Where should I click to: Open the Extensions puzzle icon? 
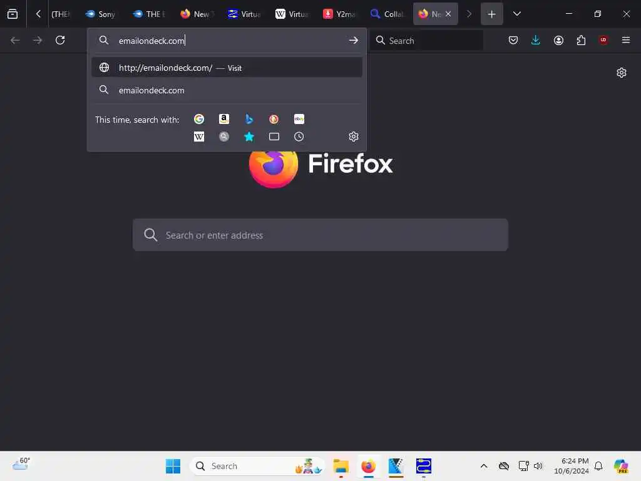(581, 40)
